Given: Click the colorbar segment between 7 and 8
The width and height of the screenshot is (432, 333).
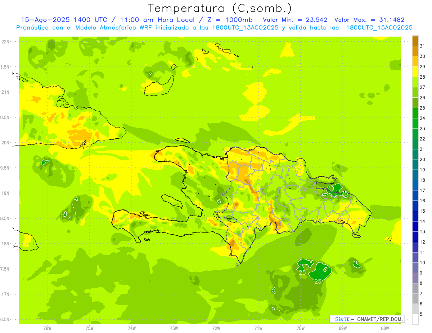Looking at the screenshot, I should (415, 288).
